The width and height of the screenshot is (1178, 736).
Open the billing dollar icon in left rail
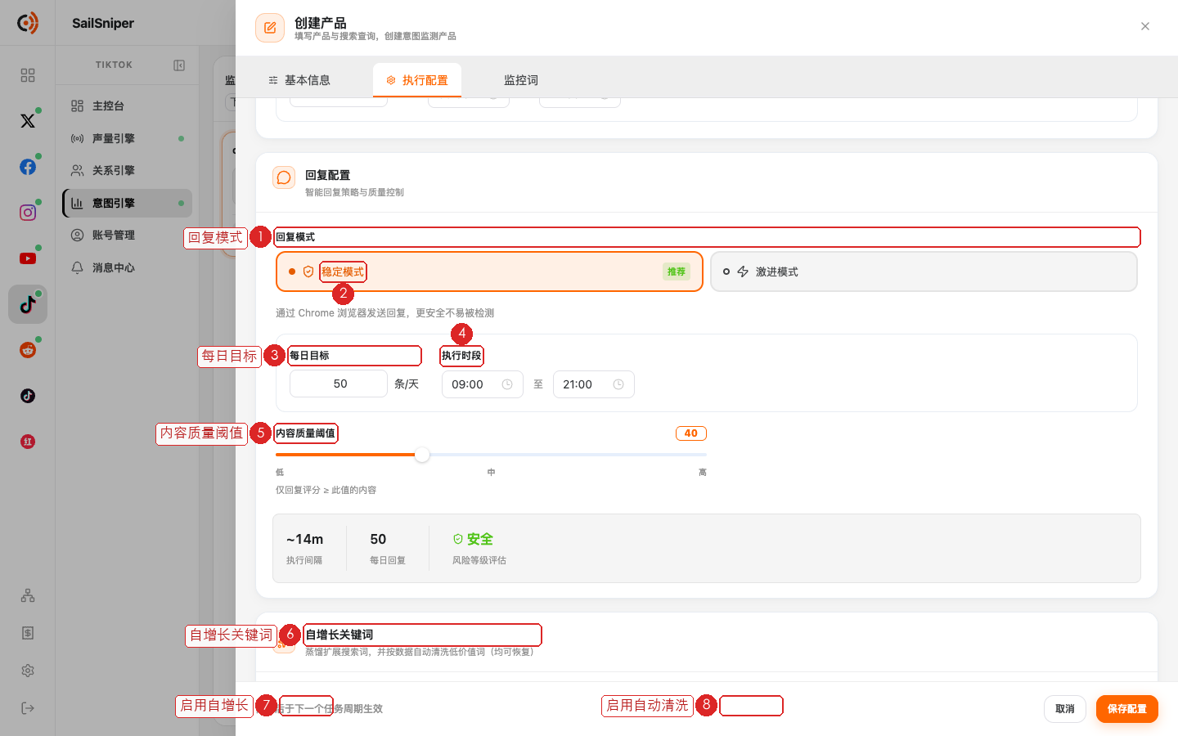[28, 633]
